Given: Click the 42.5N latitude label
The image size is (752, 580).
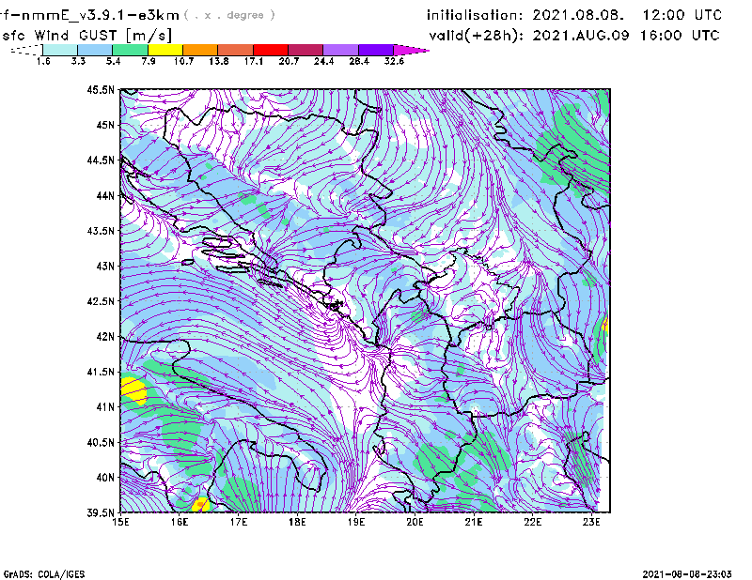Looking at the screenshot, I should point(102,301).
